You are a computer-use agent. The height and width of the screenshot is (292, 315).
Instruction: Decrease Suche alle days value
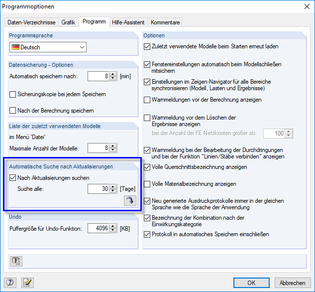click(x=113, y=191)
